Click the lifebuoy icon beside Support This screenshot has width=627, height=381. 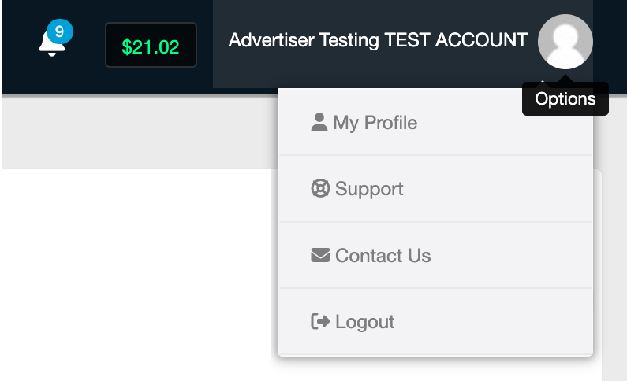320,189
